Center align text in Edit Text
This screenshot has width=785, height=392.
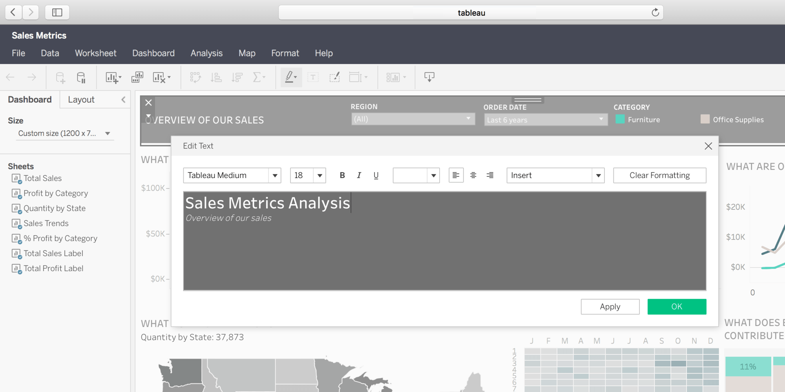tap(473, 175)
